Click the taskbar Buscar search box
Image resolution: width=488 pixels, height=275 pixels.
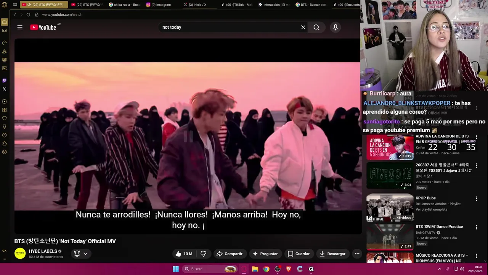coord(210,269)
